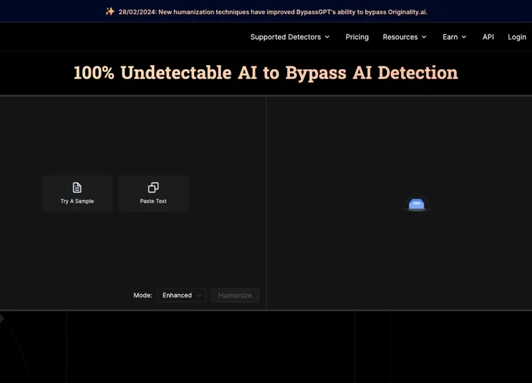Open the API menu item
This screenshot has height=383, width=532.
coord(489,37)
